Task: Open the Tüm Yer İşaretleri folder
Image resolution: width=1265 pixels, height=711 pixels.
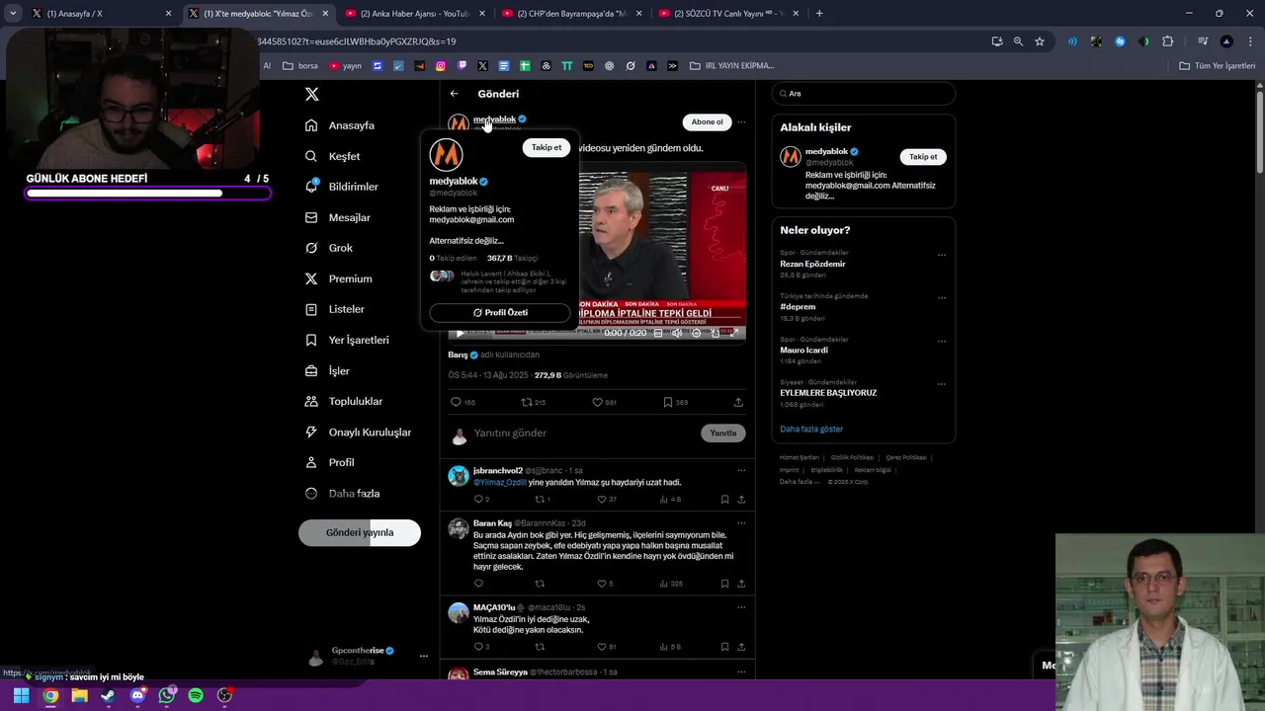Action: [x=1218, y=66]
